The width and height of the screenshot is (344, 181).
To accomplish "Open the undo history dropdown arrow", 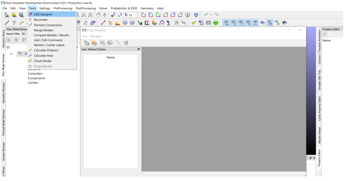I will (x=211, y=15).
